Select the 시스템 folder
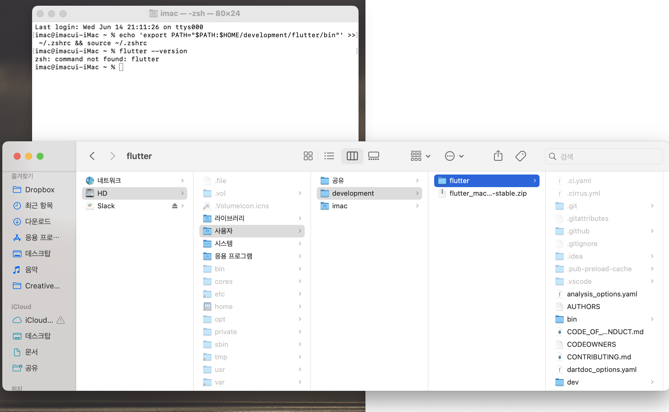 (x=252, y=243)
